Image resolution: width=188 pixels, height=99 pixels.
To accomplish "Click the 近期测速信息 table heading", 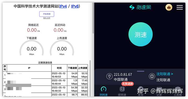I will click(45, 63).
